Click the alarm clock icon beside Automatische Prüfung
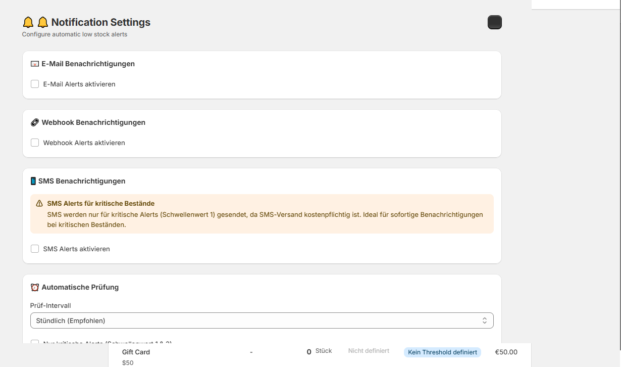This screenshot has height=367, width=621. [34, 288]
